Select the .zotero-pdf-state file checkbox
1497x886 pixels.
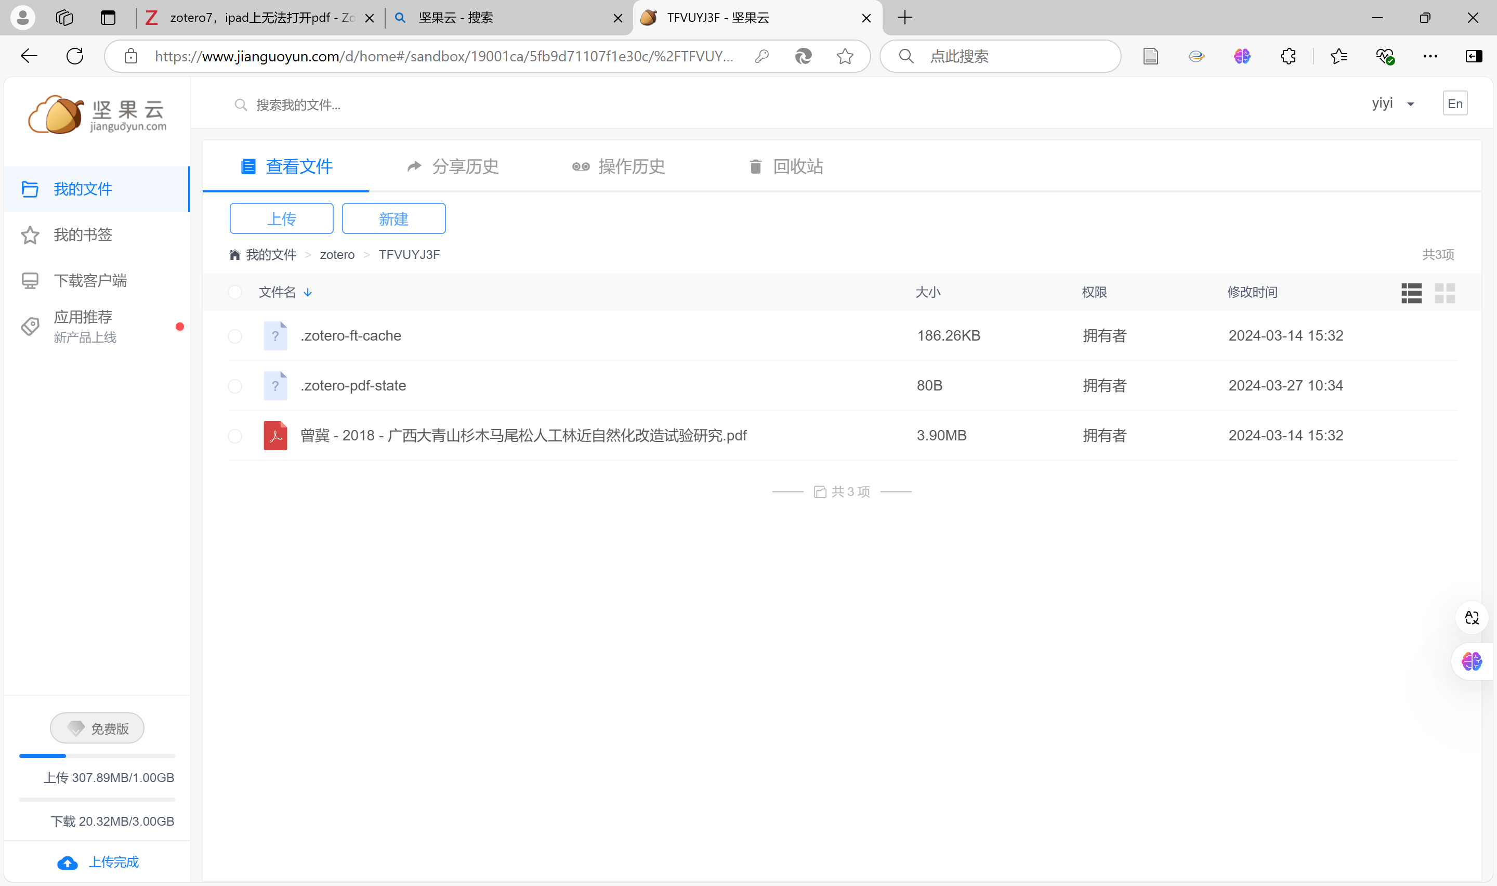click(x=235, y=386)
